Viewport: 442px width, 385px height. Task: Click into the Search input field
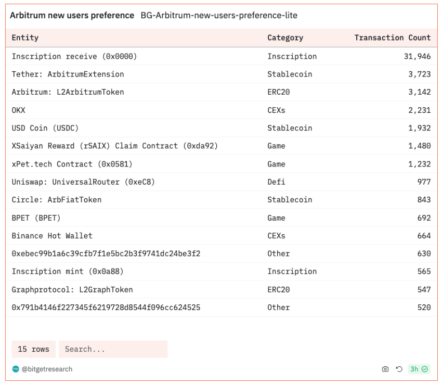click(113, 349)
